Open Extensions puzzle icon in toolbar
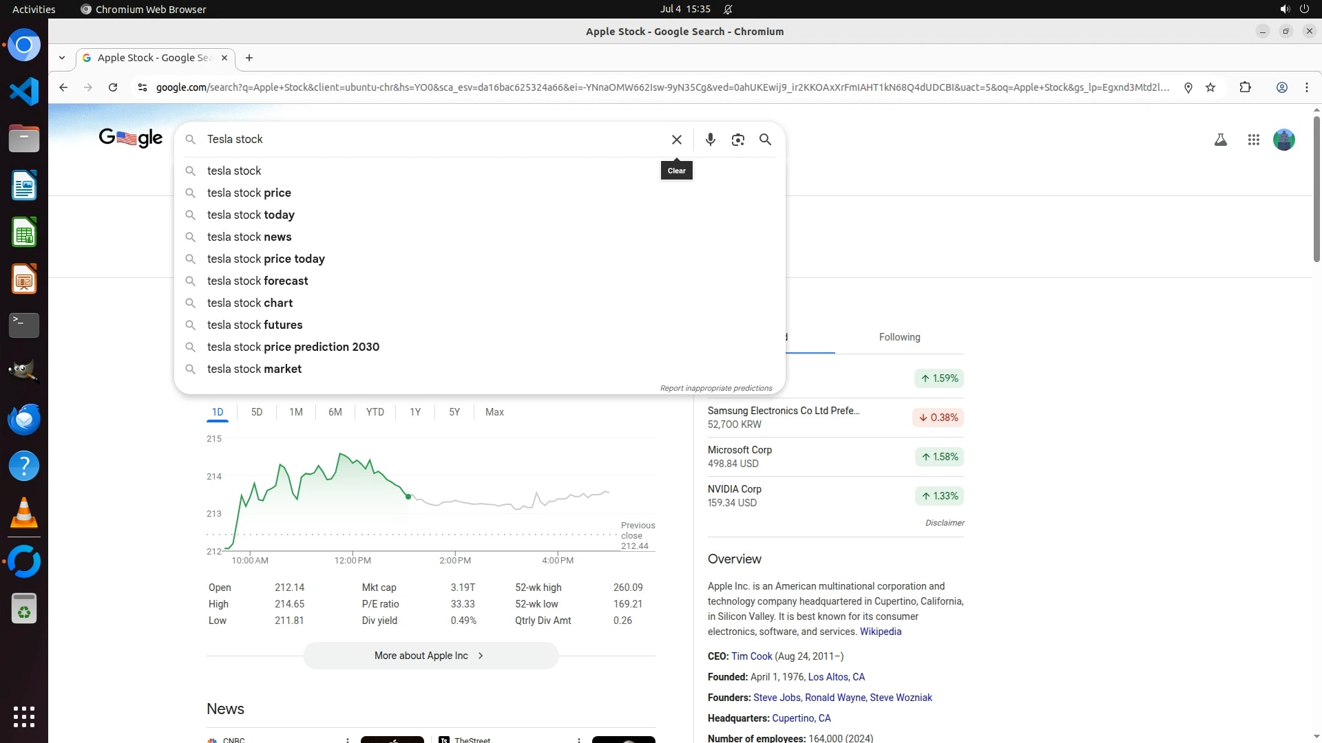1322x743 pixels. click(1245, 87)
